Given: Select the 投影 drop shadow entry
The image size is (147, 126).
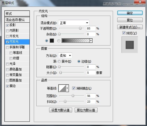Looking at the screenshot, I should (17, 25).
